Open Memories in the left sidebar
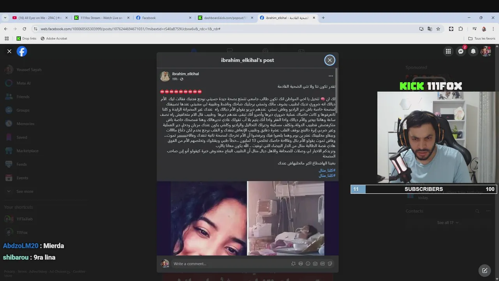Screen dimensions: 499x281 coord(25,124)
